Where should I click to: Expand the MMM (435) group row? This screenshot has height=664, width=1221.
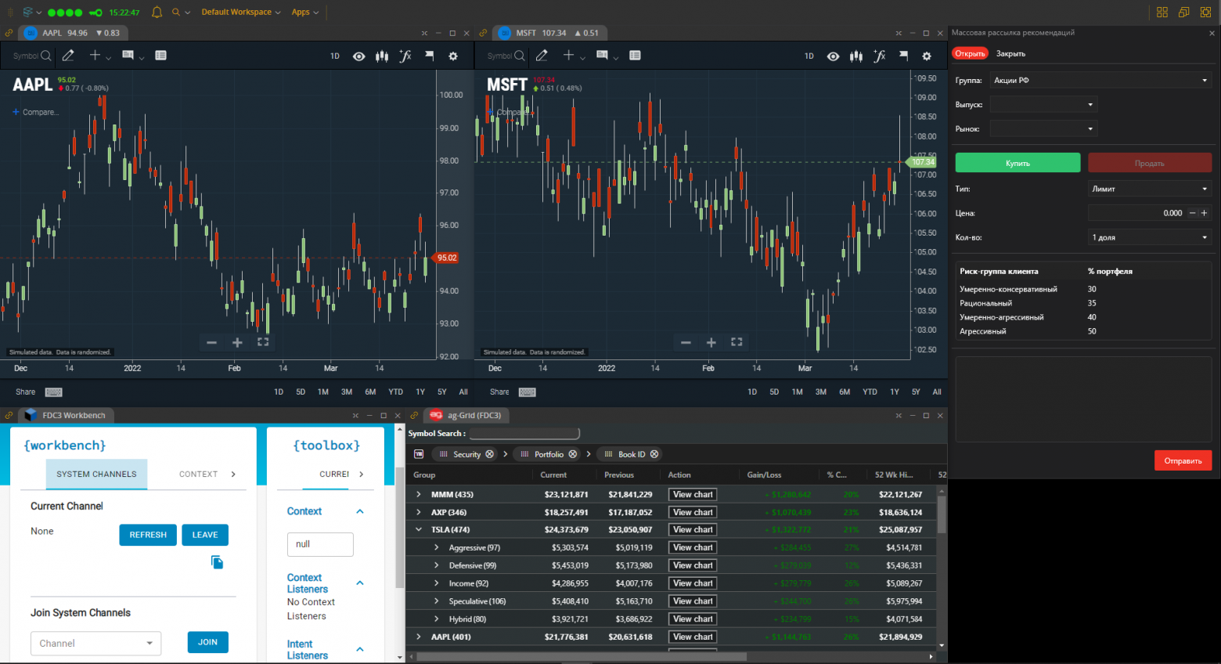(419, 494)
